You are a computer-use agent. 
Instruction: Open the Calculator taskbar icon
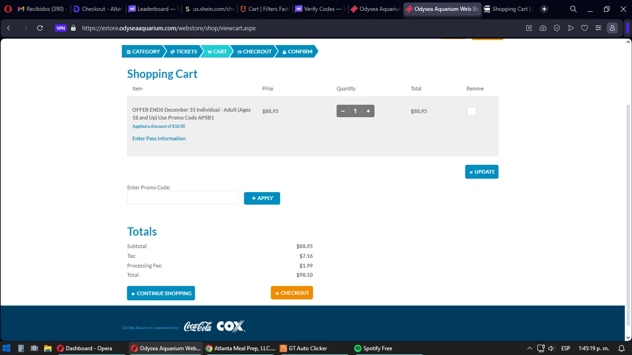[x=21, y=348]
